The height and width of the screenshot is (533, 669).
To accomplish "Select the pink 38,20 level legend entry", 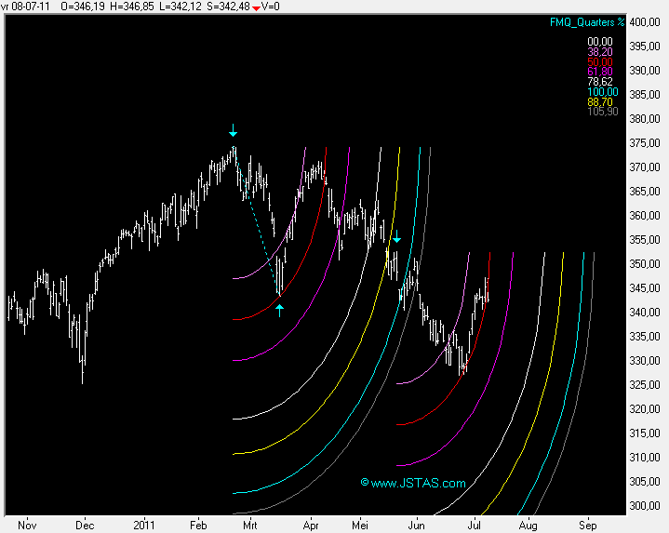I will point(599,52).
